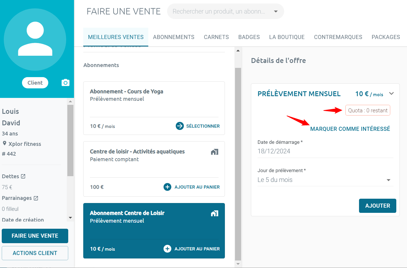Click Marquer comme intéressé link
This screenshot has height=268, width=407.
point(350,129)
